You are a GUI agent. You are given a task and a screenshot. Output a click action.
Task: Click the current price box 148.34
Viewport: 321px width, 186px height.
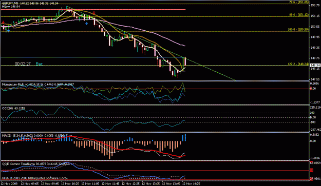click(x=315, y=66)
